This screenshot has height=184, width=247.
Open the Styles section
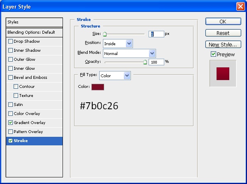[34, 22]
